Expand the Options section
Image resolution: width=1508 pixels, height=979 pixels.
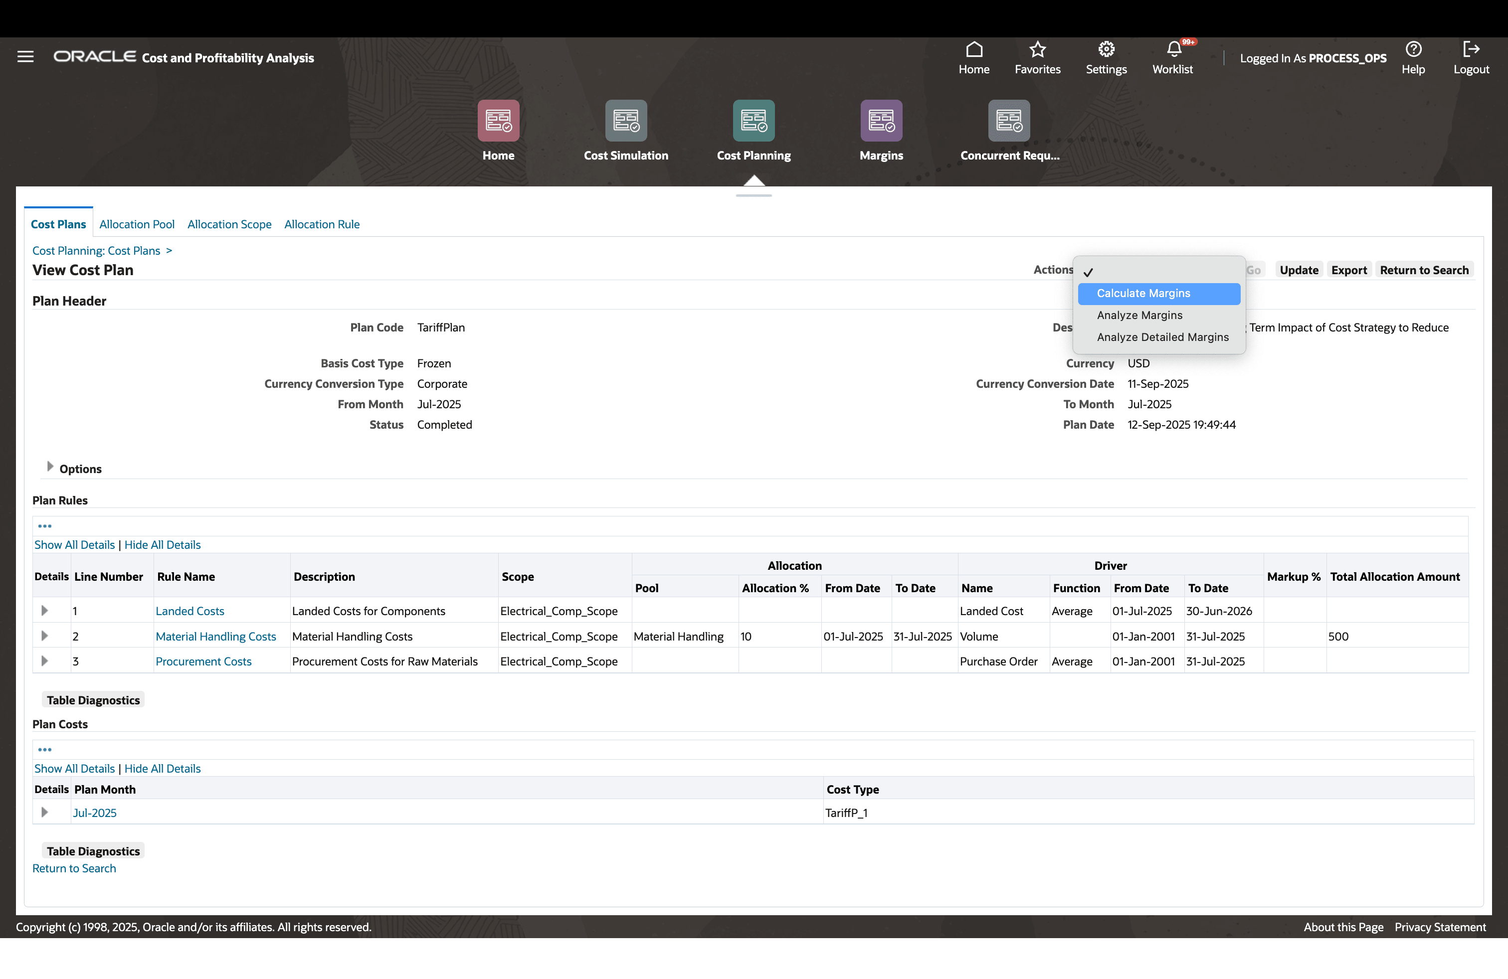tap(50, 467)
